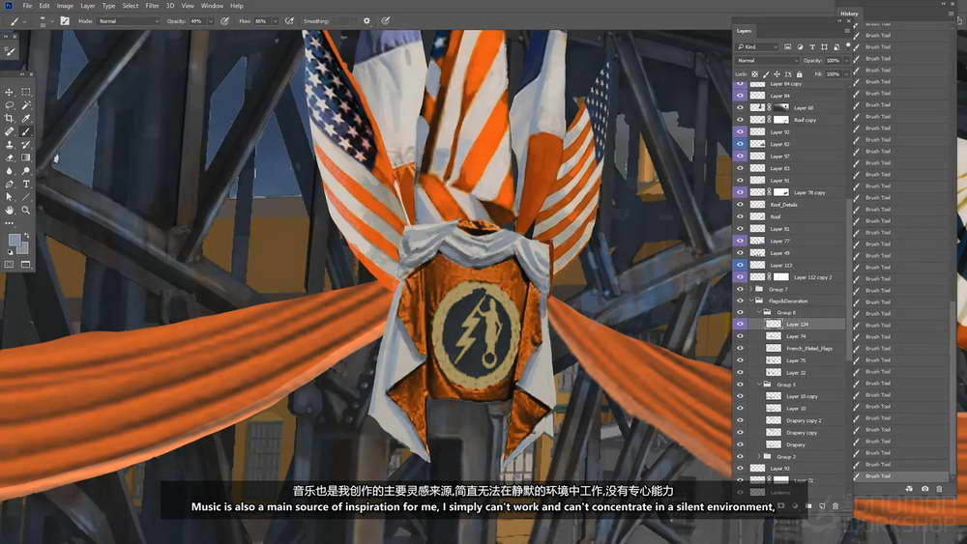Select the Blur tool

(x=10, y=171)
